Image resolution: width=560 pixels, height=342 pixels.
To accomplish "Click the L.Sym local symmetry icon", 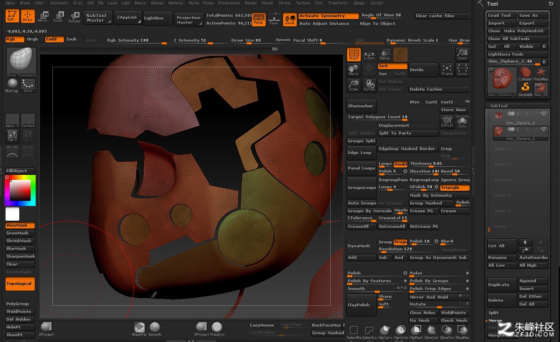I will pos(369,54).
